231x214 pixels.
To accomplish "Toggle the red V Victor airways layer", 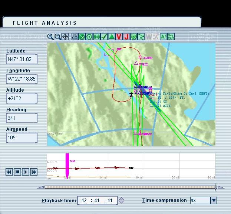I will pyautogui.click(x=119, y=37).
